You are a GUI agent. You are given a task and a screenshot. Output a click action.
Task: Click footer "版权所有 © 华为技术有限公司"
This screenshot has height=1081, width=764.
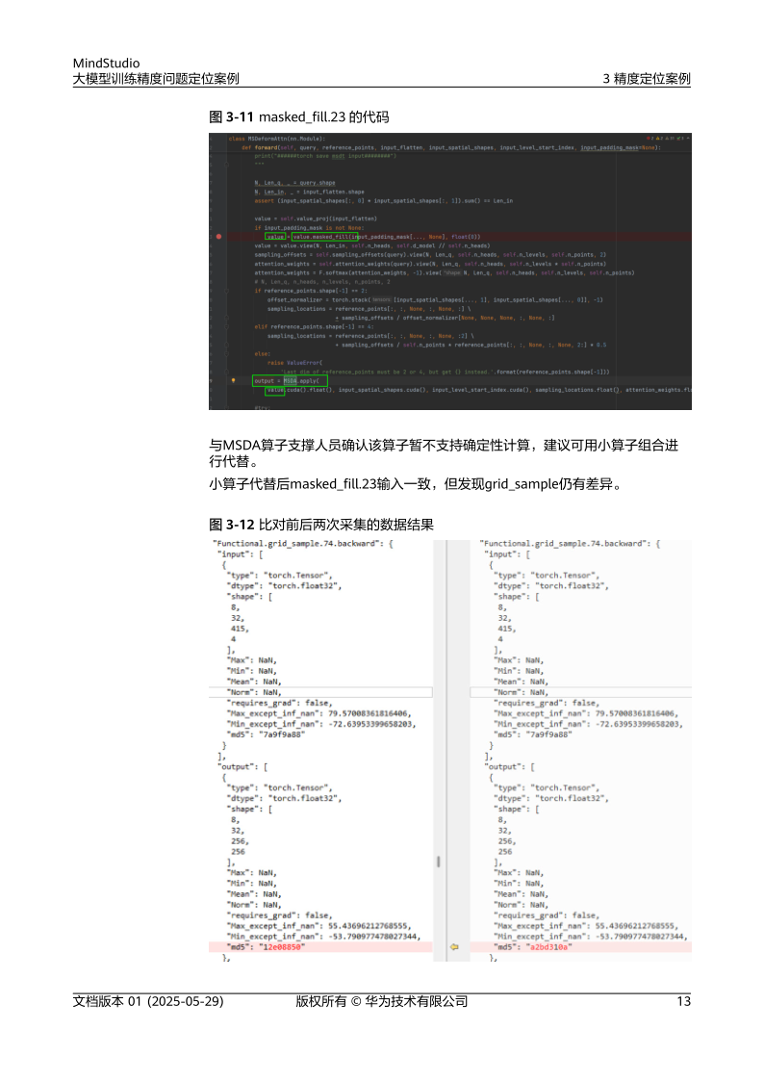point(382,1001)
